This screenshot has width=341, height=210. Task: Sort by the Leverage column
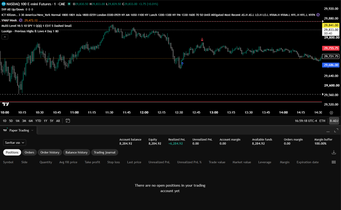point(265,162)
